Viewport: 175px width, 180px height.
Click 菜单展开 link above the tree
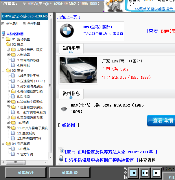[12, 23]
